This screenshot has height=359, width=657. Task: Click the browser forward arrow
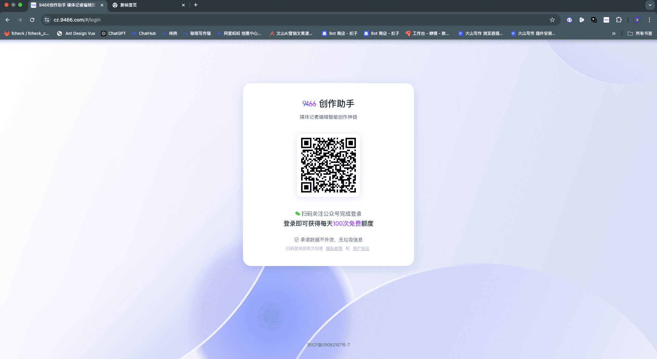[x=20, y=20]
